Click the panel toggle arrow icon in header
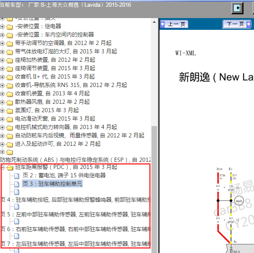Screen dimensions: 254x253 pos(237,8)
